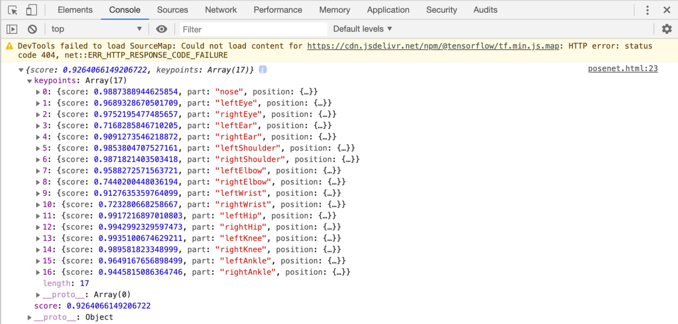Open console settings gear icon
The image size is (678, 324).
[x=667, y=29]
